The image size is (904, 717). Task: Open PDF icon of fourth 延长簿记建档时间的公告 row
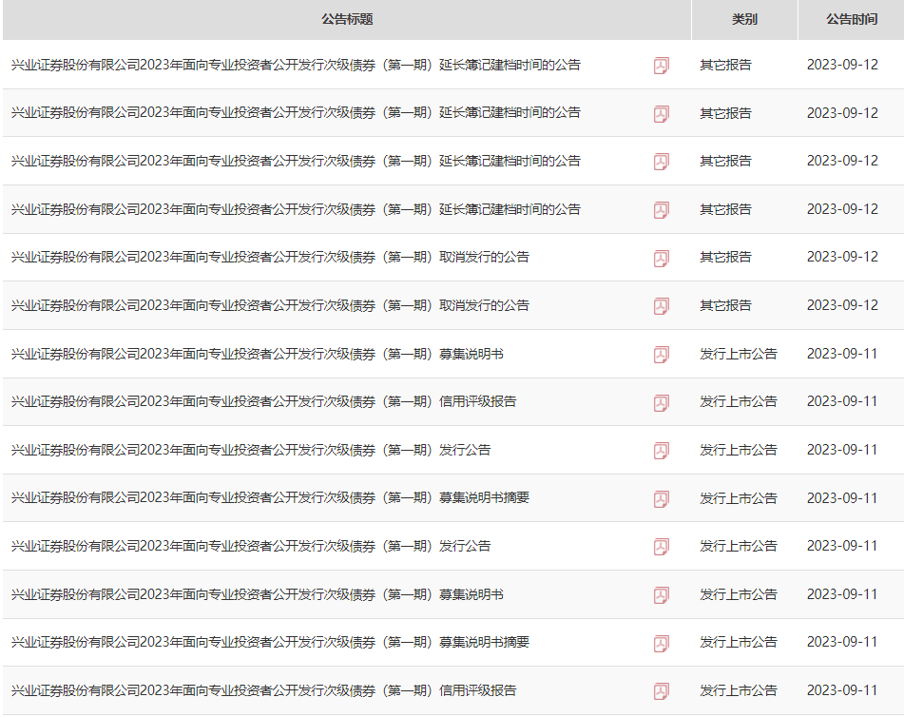click(x=662, y=210)
